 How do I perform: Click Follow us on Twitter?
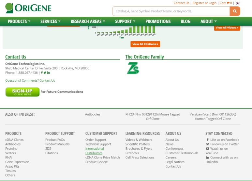[223, 144]
